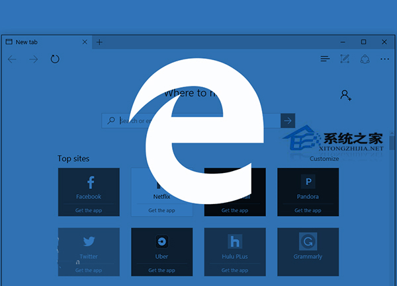This screenshot has width=397, height=286.
Task: Close the New tab tab
Action: tap(85, 42)
